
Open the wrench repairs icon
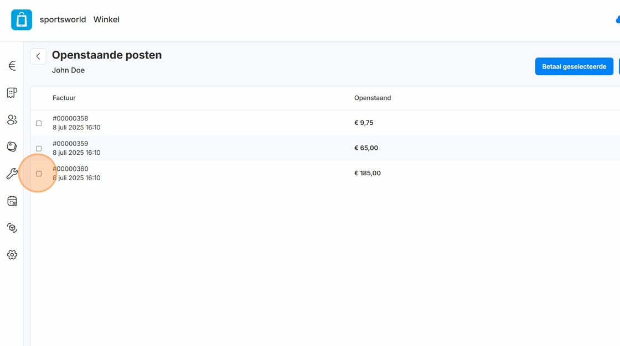pyautogui.click(x=12, y=174)
